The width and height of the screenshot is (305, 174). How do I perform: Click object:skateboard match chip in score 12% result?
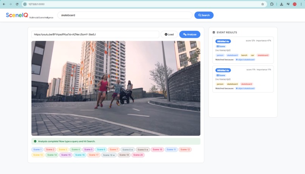pos(245,60)
